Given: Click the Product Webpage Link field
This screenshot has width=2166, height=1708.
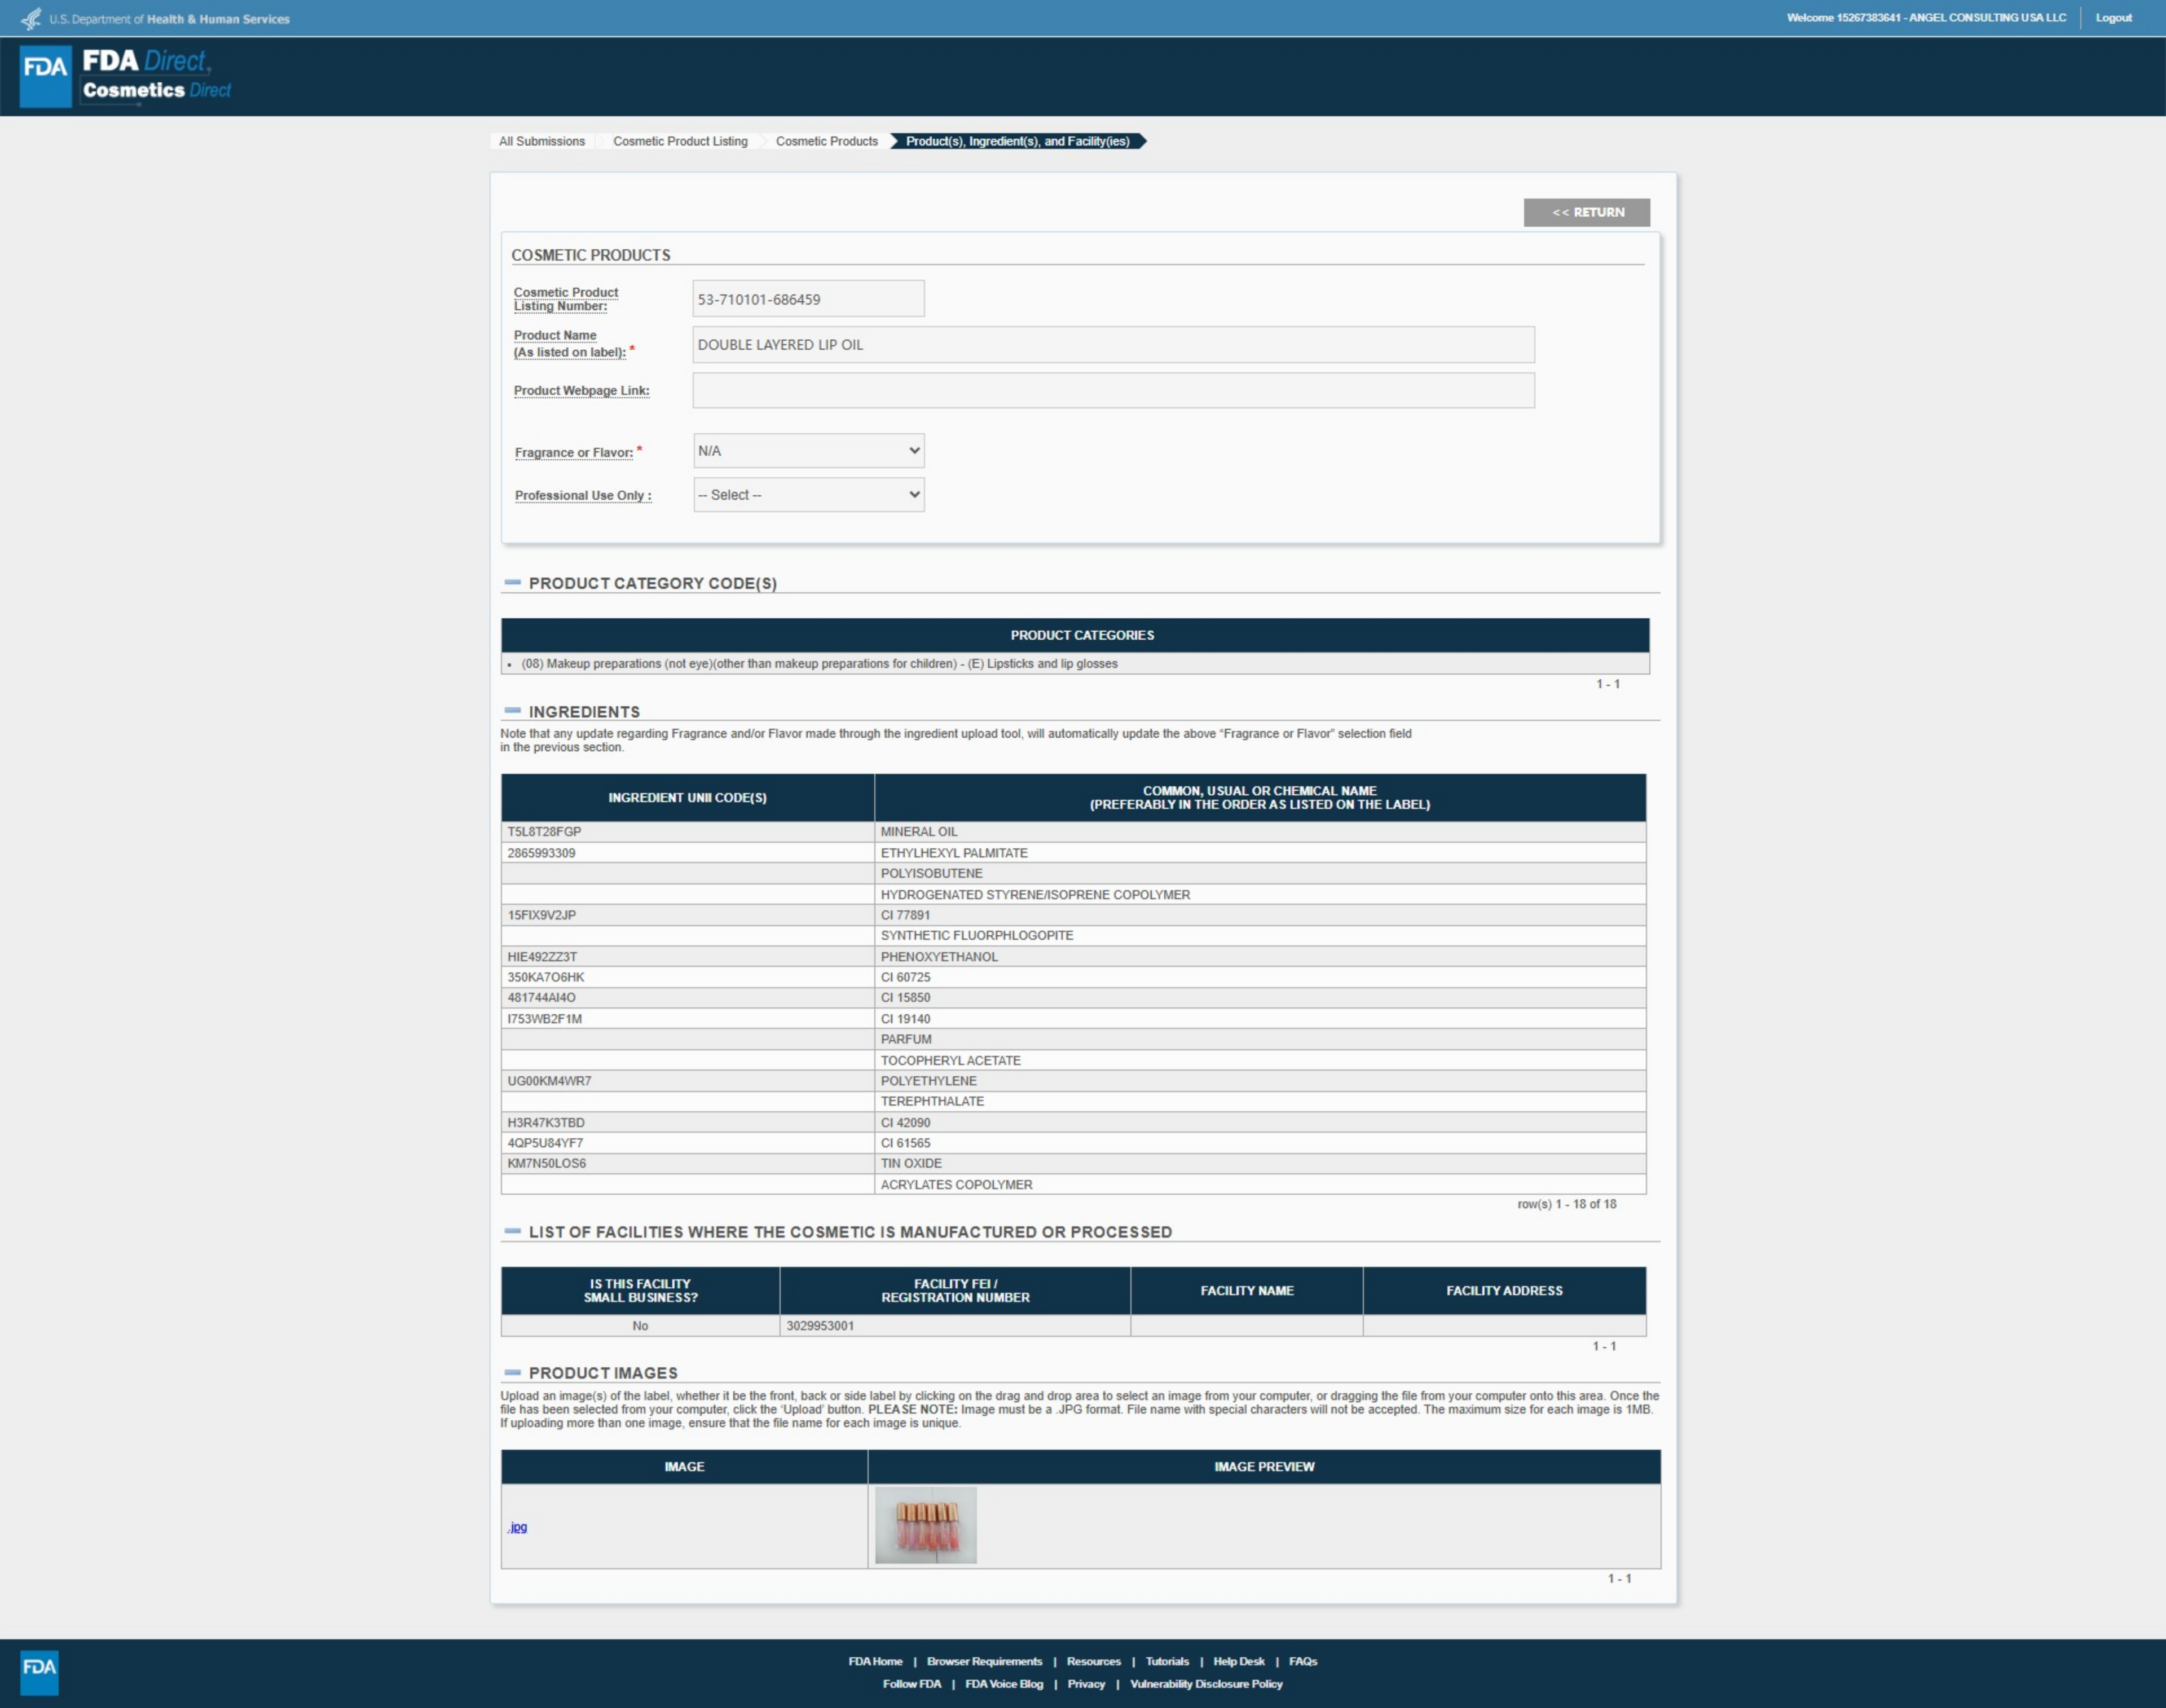Looking at the screenshot, I should (1113, 390).
